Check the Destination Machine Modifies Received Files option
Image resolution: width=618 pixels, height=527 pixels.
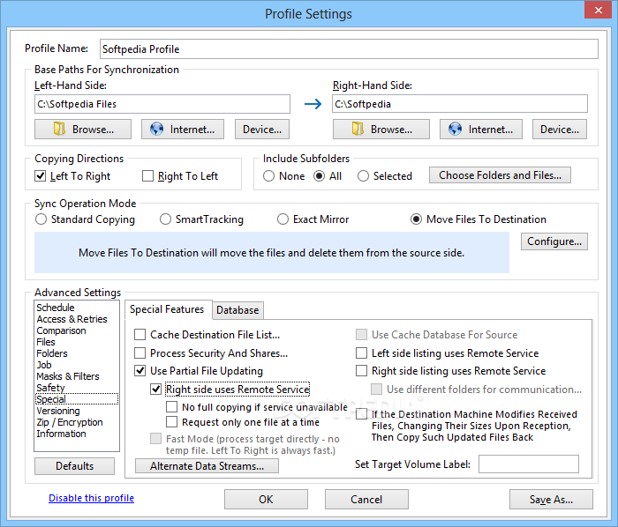(x=361, y=413)
